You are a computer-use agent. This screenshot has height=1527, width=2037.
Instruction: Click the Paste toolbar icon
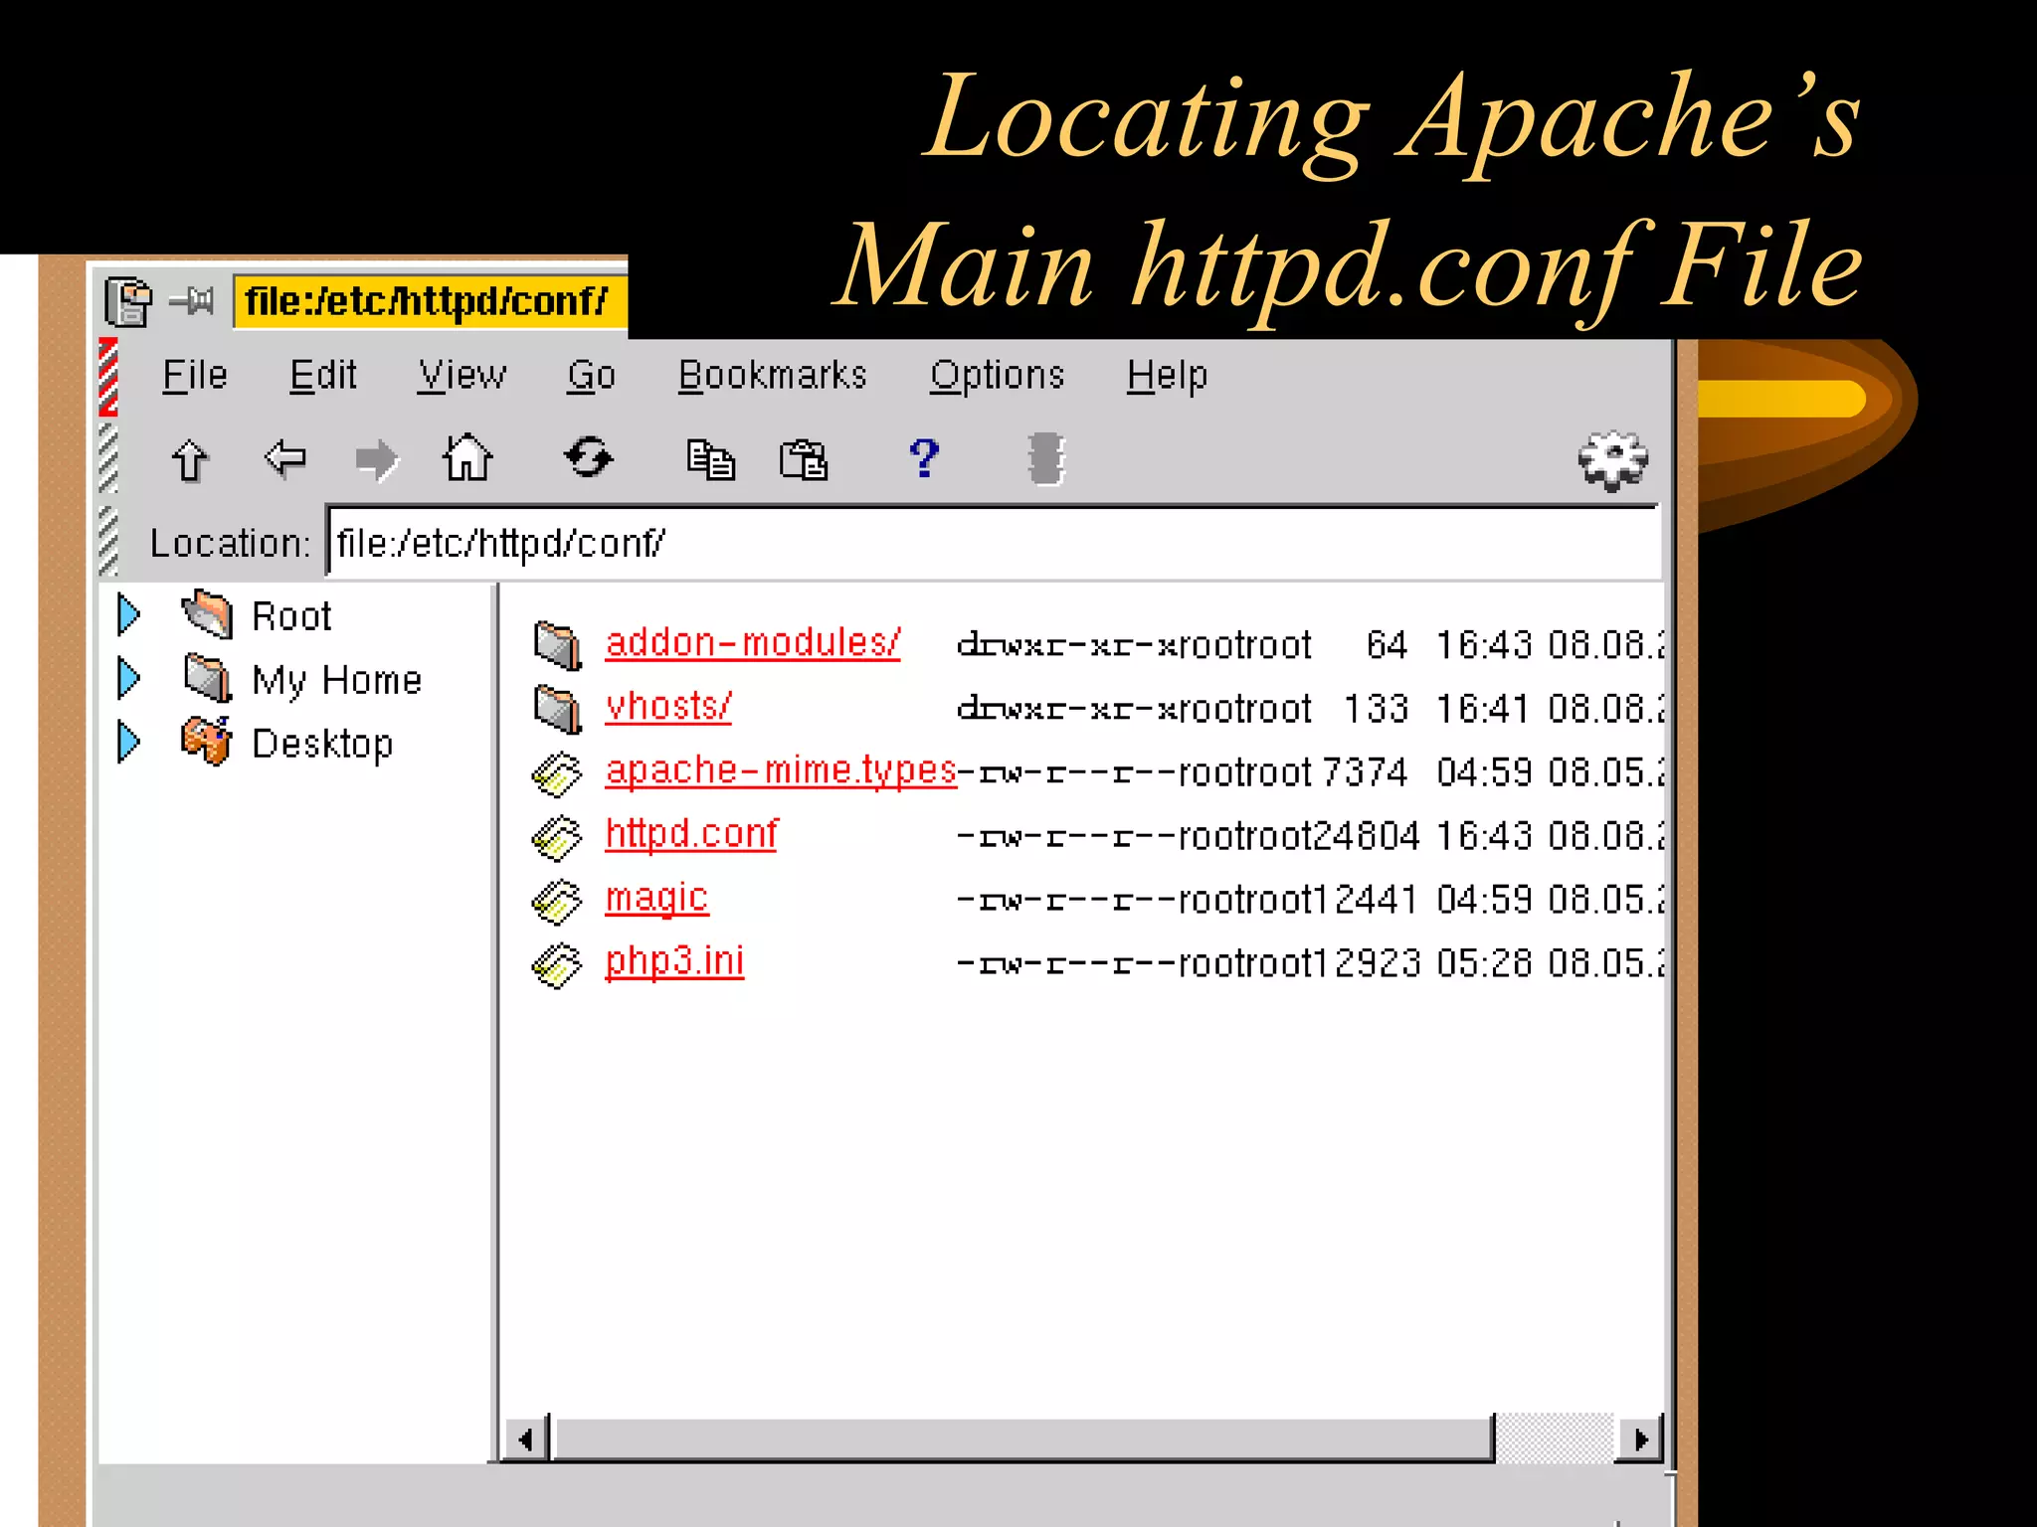pyautogui.click(x=804, y=460)
